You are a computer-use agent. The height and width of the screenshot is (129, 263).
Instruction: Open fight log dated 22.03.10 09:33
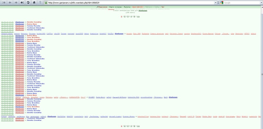coord(7,32)
